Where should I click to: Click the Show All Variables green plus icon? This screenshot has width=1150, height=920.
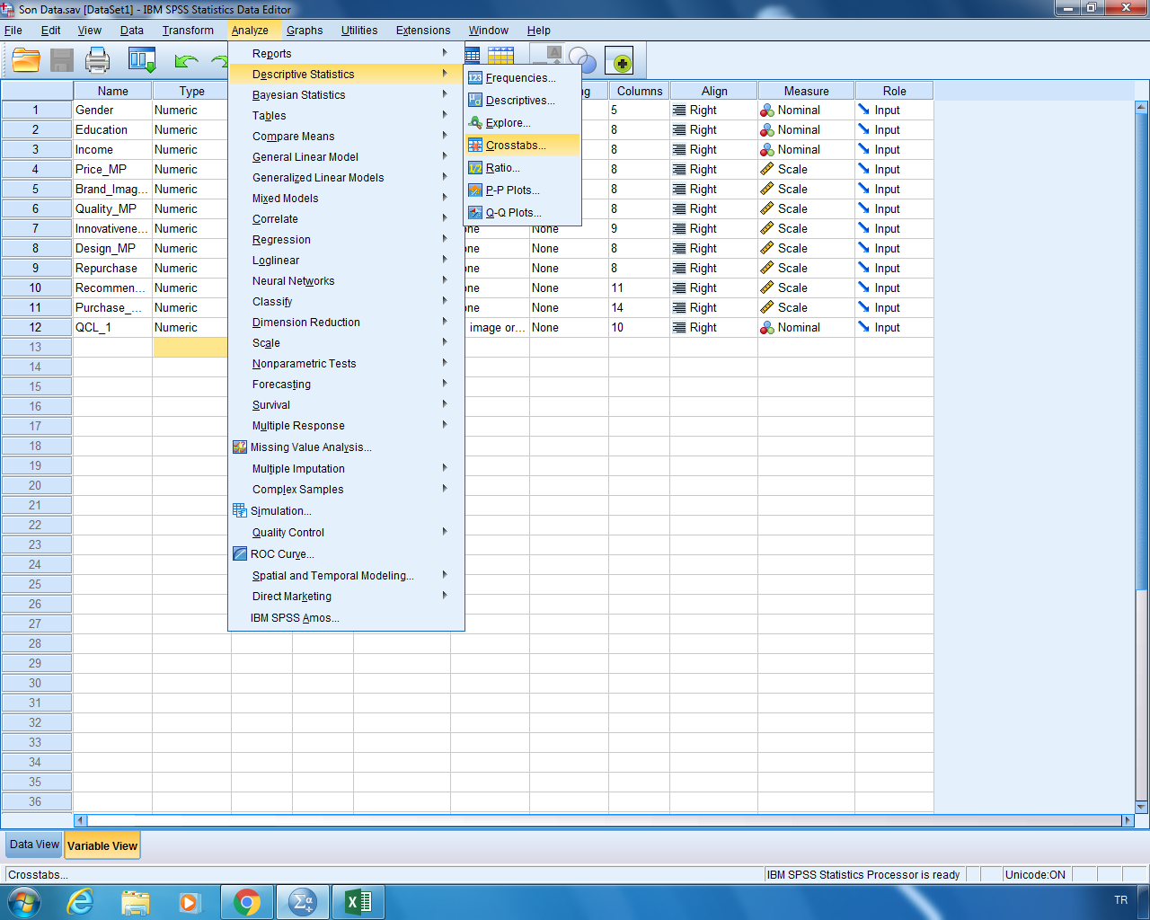619,60
